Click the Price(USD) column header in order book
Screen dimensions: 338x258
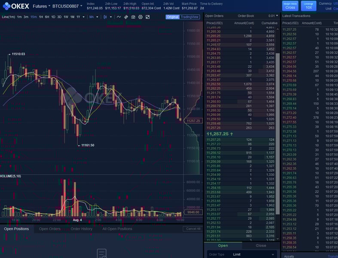click(214, 23)
